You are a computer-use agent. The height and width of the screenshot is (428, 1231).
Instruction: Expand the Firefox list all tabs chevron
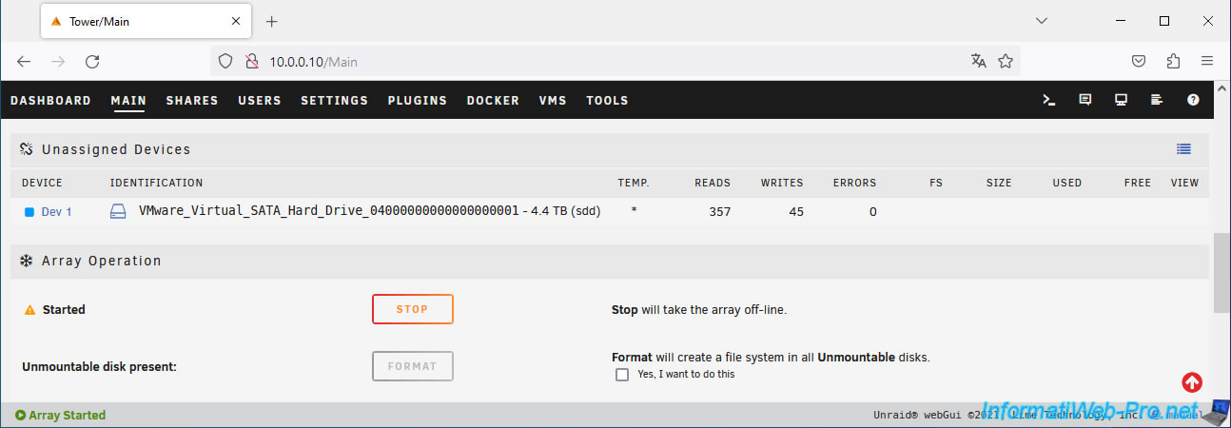(1042, 21)
